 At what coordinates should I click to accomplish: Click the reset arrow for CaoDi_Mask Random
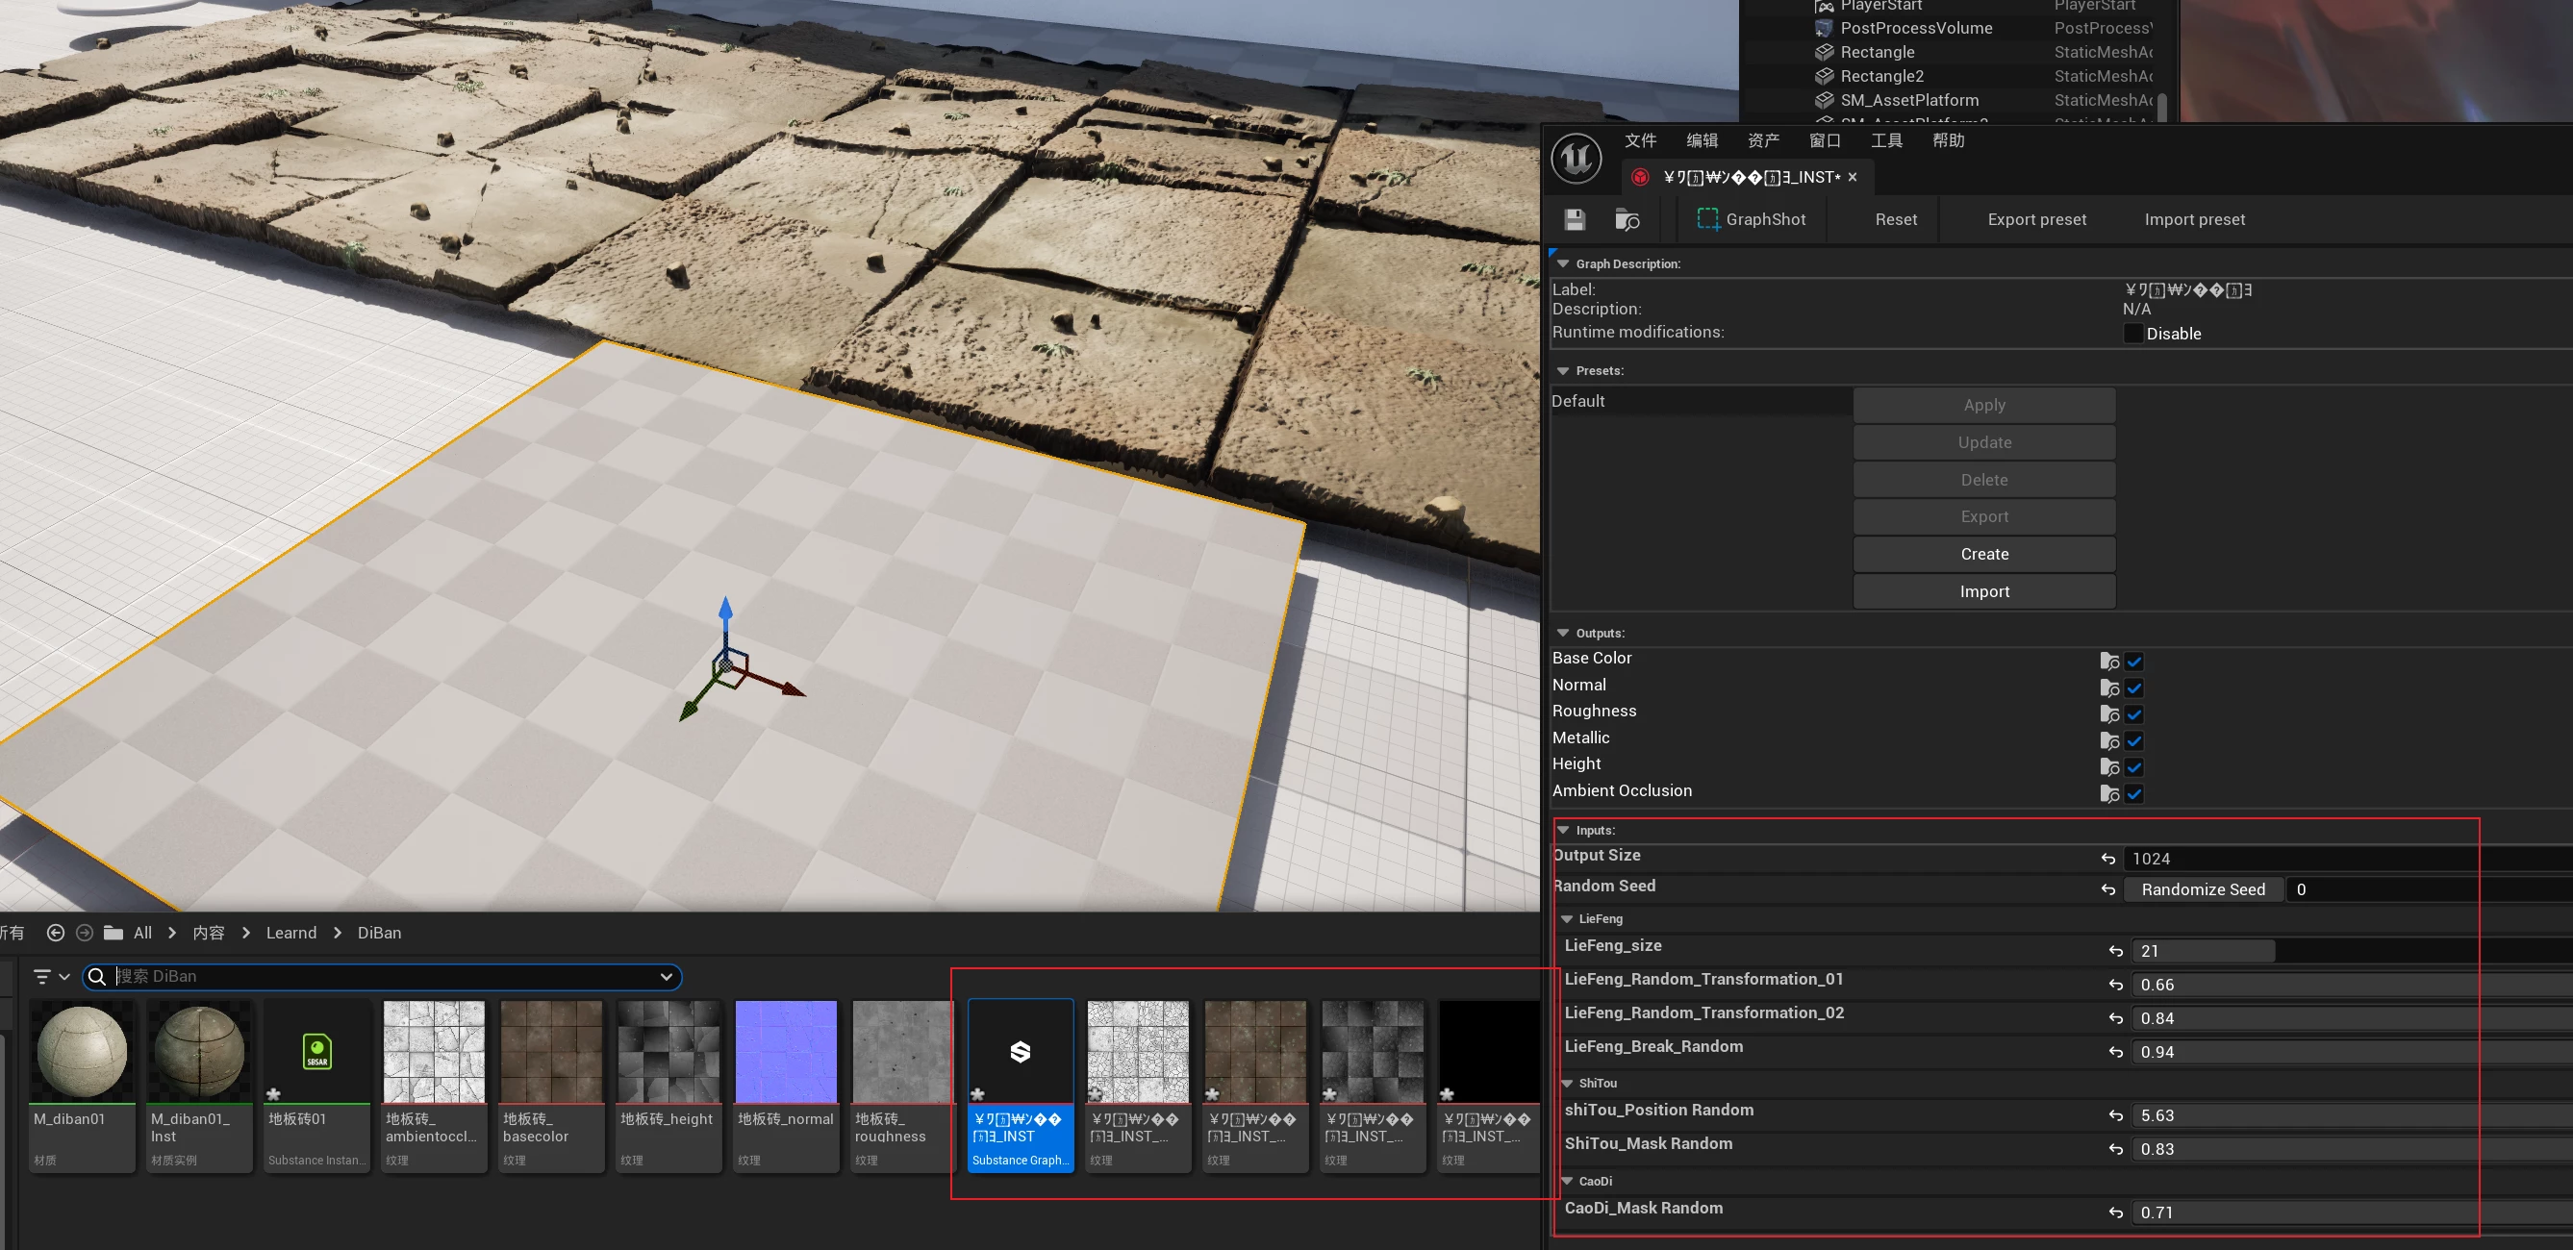tap(2115, 1213)
